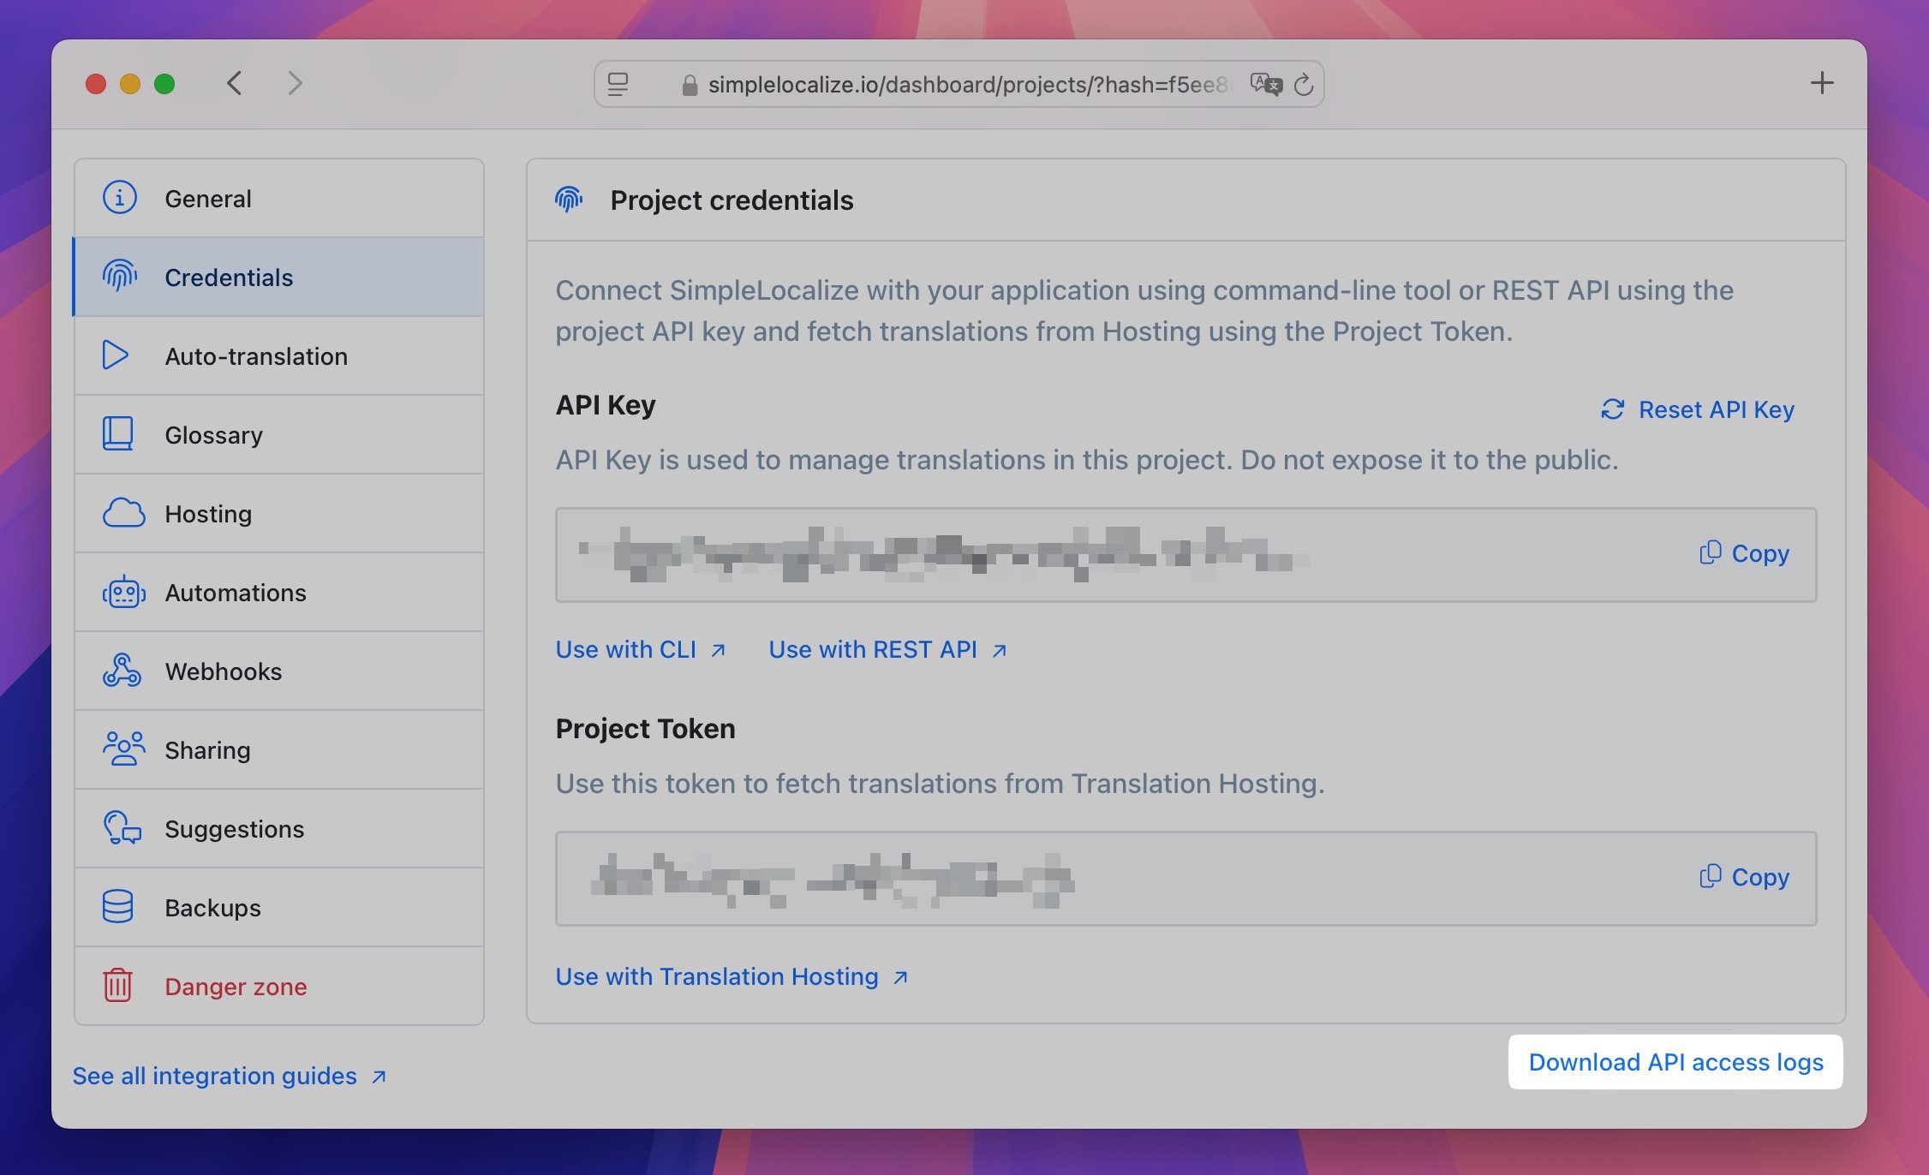The height and width of the screenshot is (1175, 1929).
Task: Click the arrow icon after Use with CLI
Action: point(719,651)
